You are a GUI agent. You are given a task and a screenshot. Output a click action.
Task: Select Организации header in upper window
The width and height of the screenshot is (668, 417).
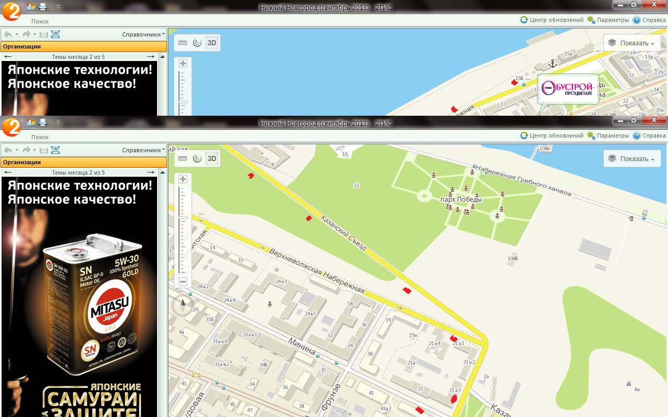click(83, 46)
